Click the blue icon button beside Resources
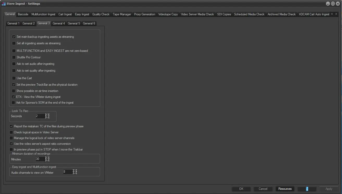This screenshot has height=194, width=342. [307, 189]
